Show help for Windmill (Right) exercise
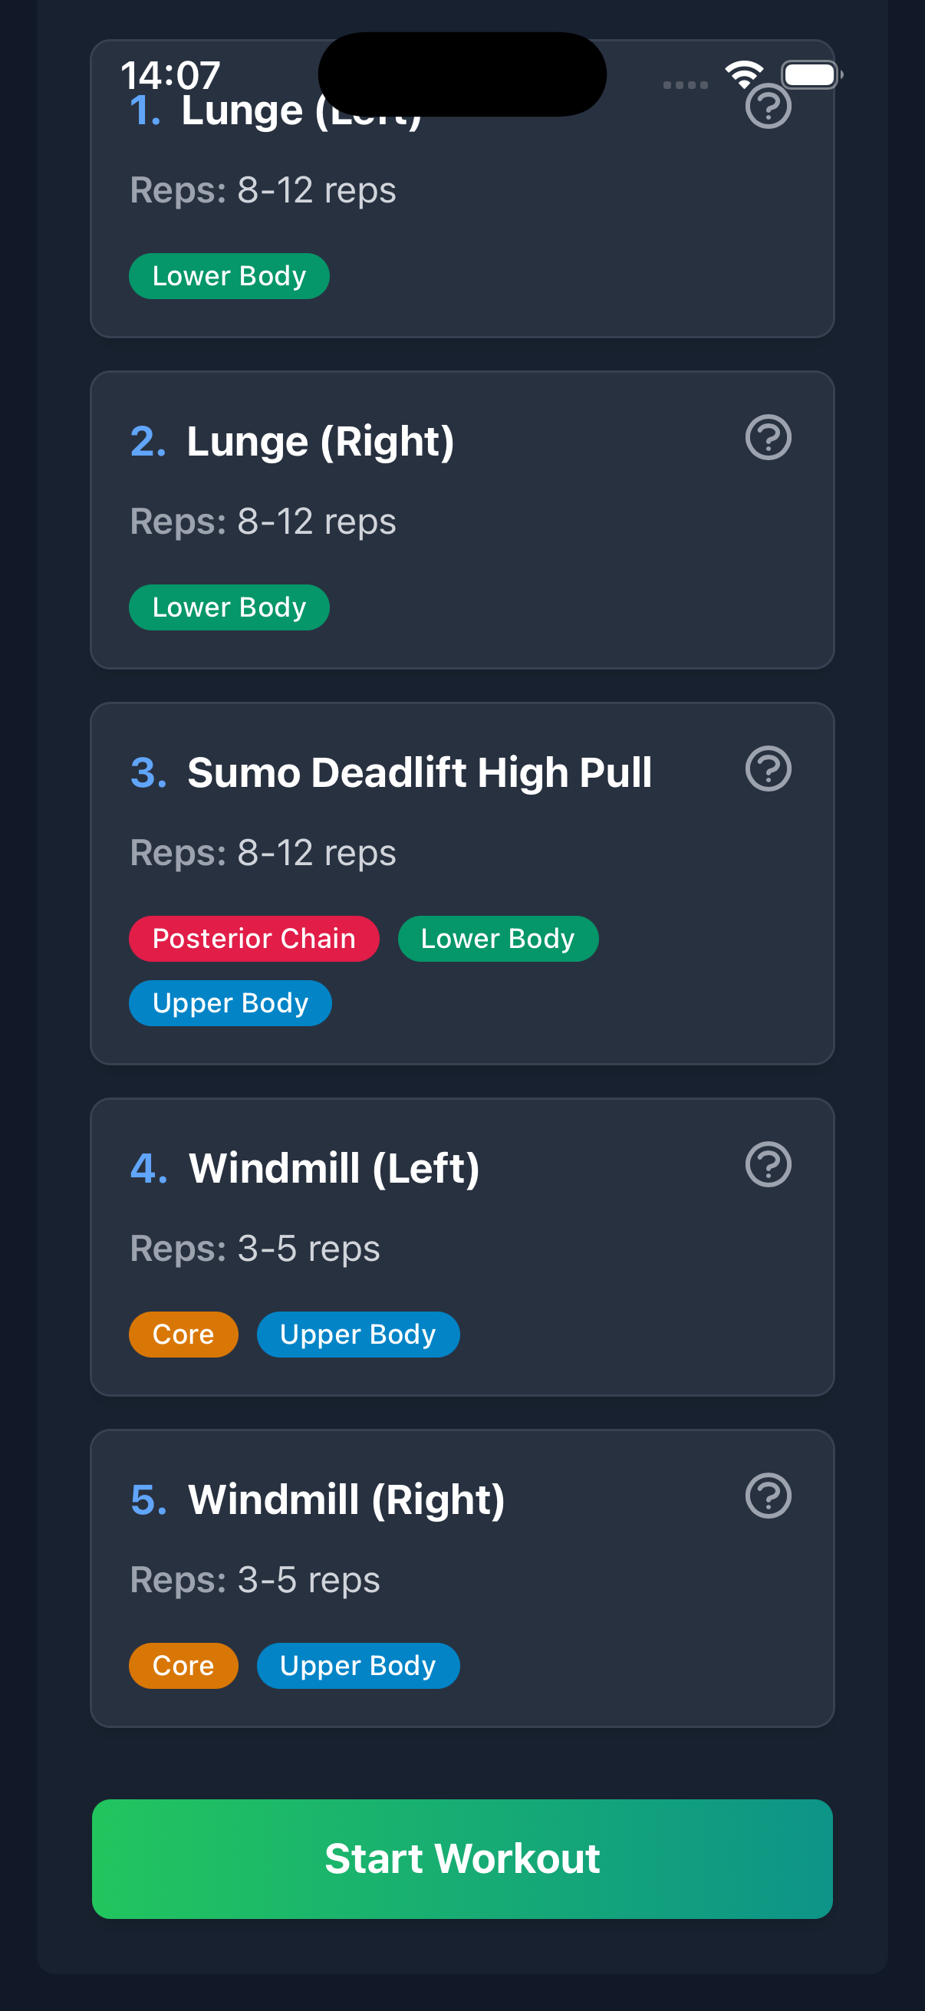This screenshot has height=2011, width=925. click(x=768, y=1496)
